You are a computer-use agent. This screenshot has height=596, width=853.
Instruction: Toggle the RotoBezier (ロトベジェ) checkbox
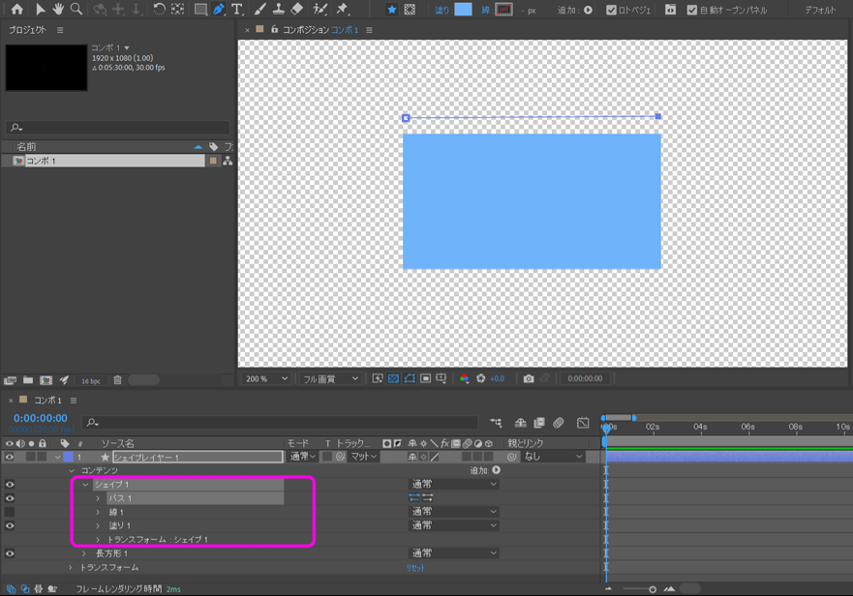[611, 11]
